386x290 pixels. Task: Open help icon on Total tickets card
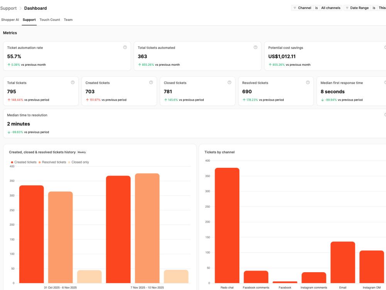(73, 82)
